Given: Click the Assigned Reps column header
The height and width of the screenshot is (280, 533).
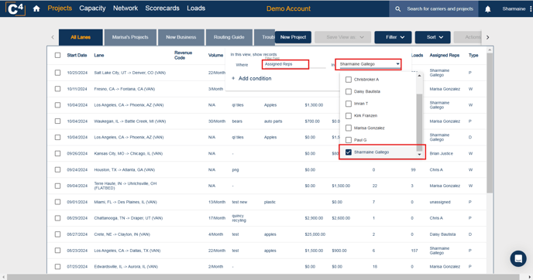Looking at the screenshot, I should coord(444,55).
